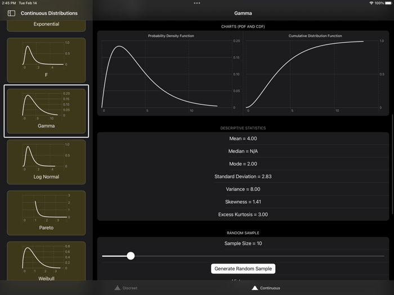Toggle the sidebar panel icon
Image resolution: width=394 pixels, height=295 pixels.
[11, 13]
